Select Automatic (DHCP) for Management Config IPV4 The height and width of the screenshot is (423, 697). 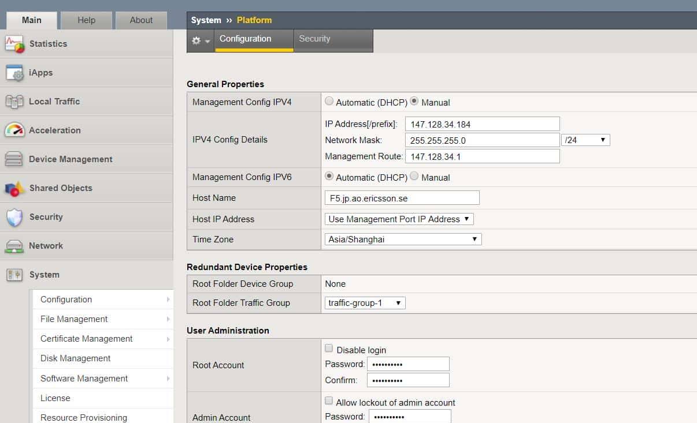pos(329,102)
